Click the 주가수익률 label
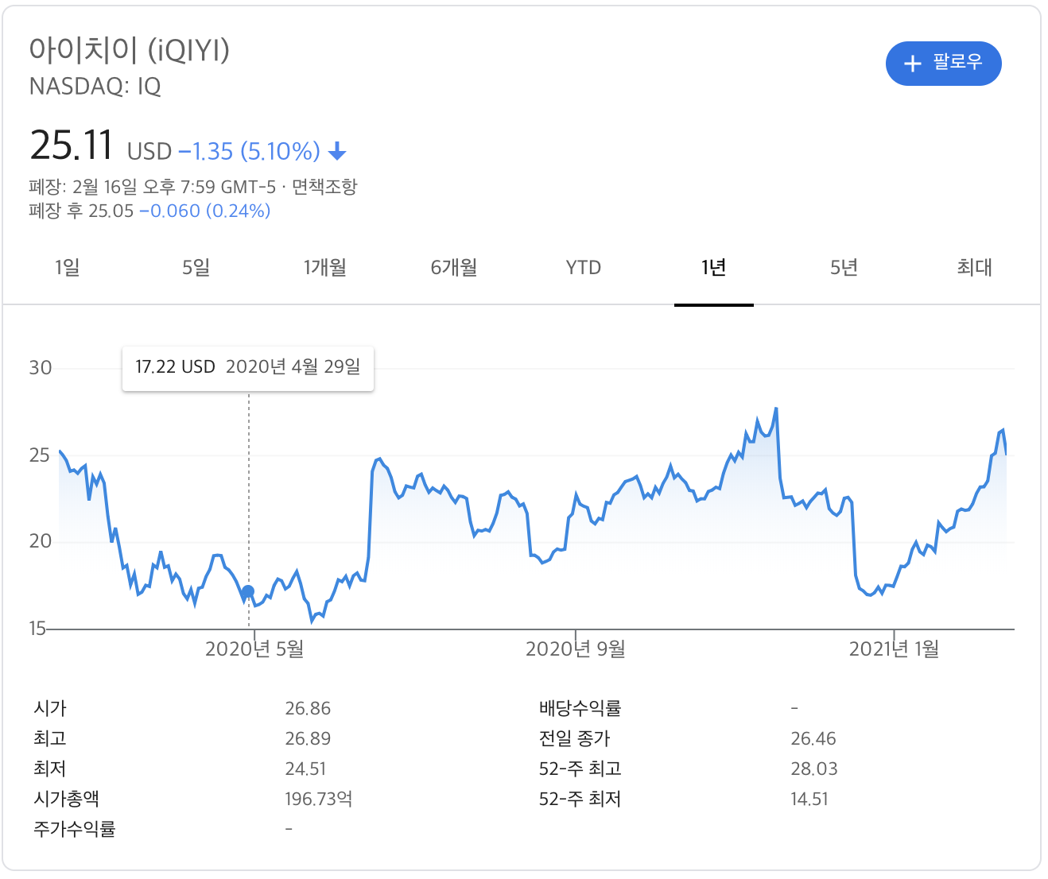This screenshot has width=1048, height=879. (75, 829)
